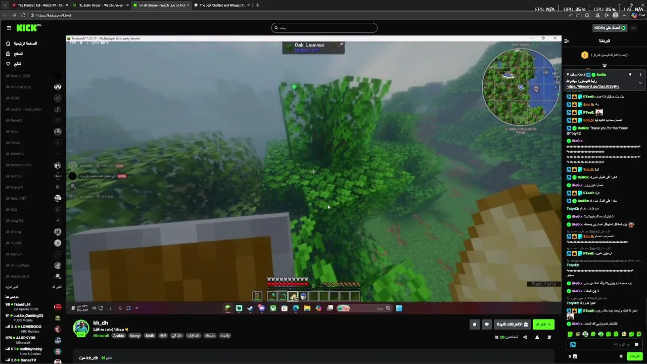Open fatouh_14 recommended channel

click(x=33, y=306)
